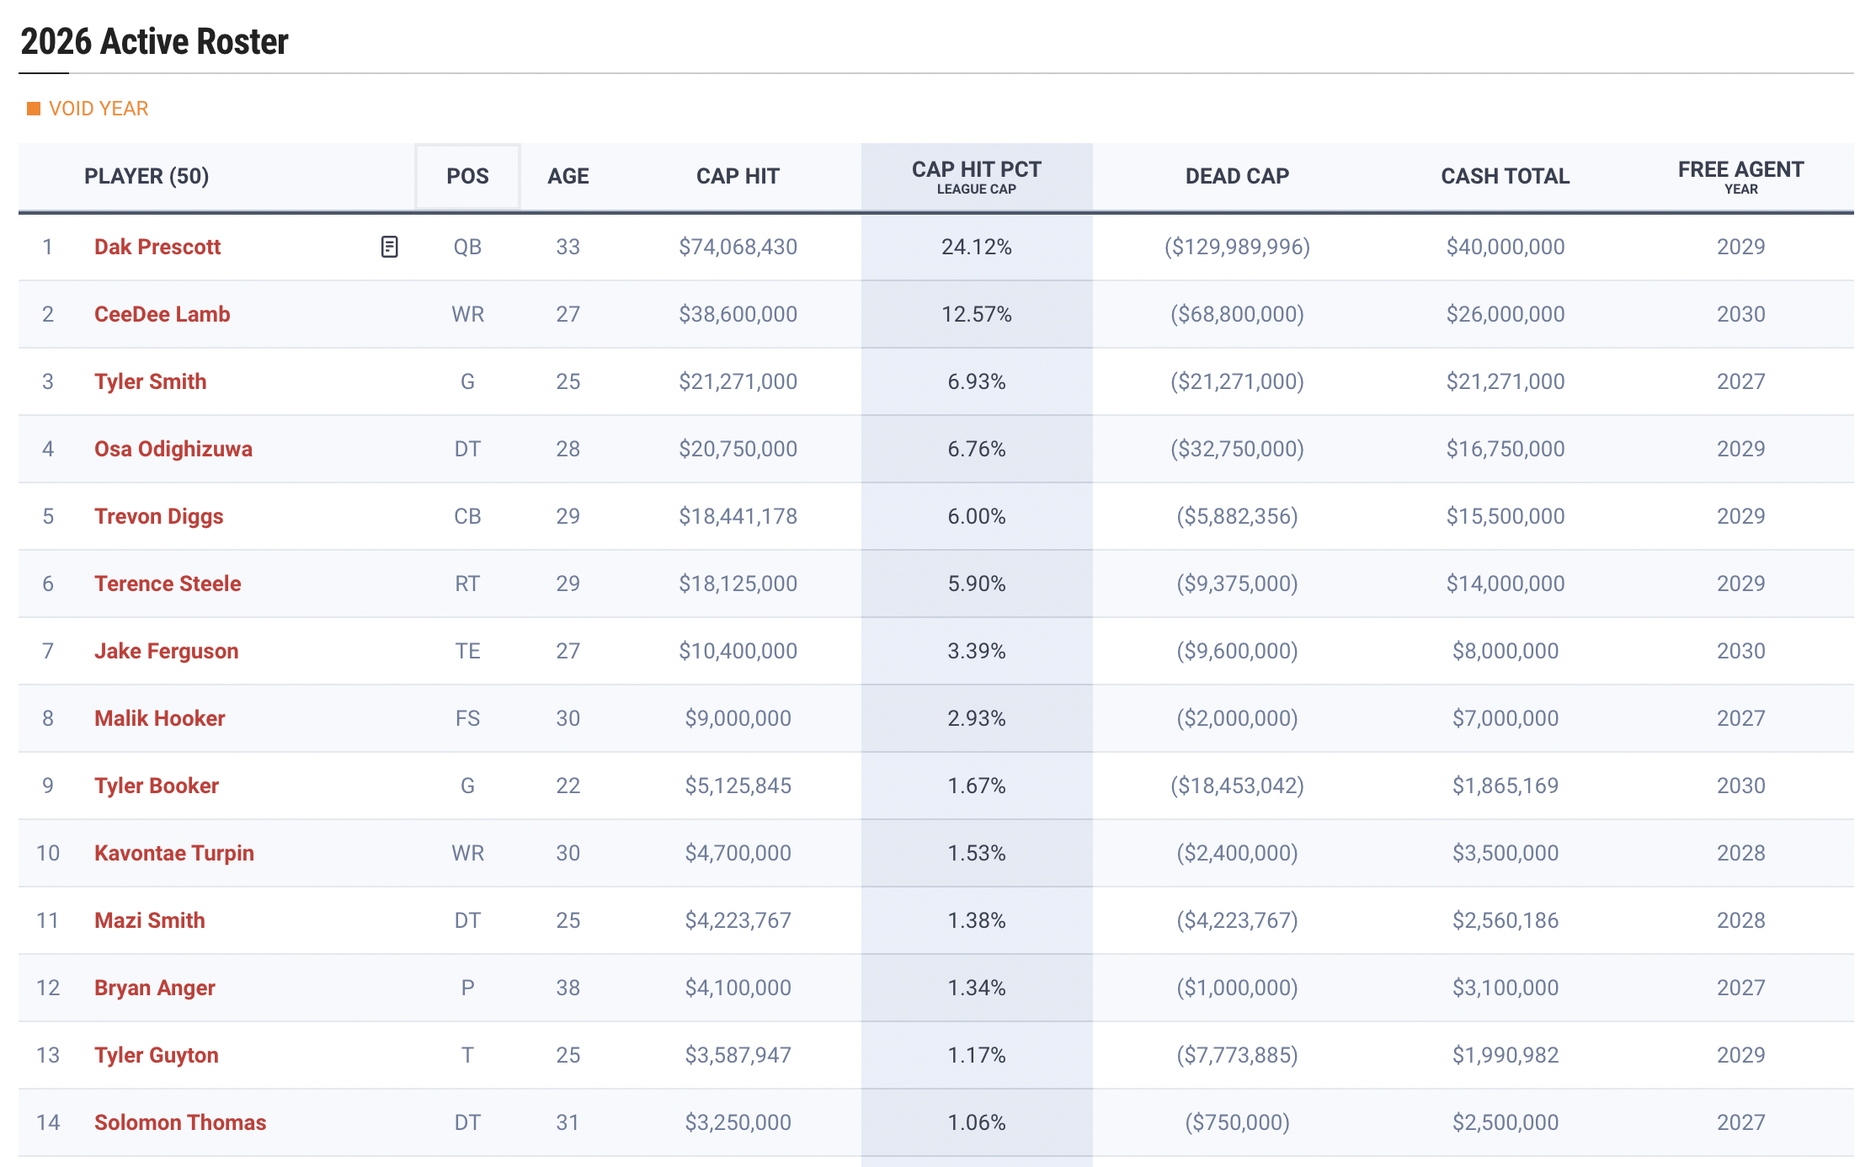Select the 12.57% cap percentage cell
1876x1167 pixels.
coord(977,314)
